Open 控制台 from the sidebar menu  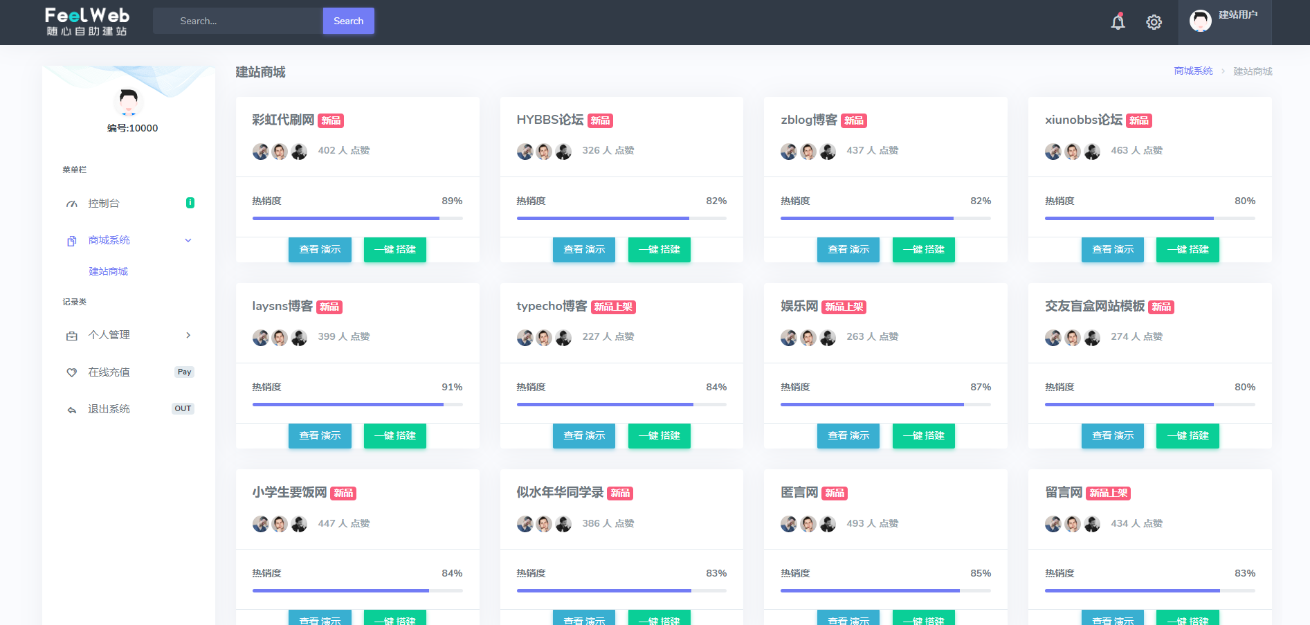pos(104,203)
